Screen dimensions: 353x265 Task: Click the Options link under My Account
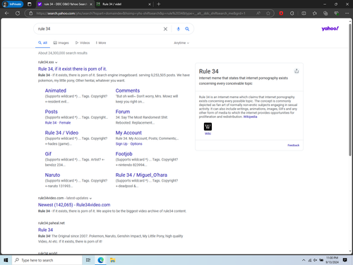[x=136, y=144]
